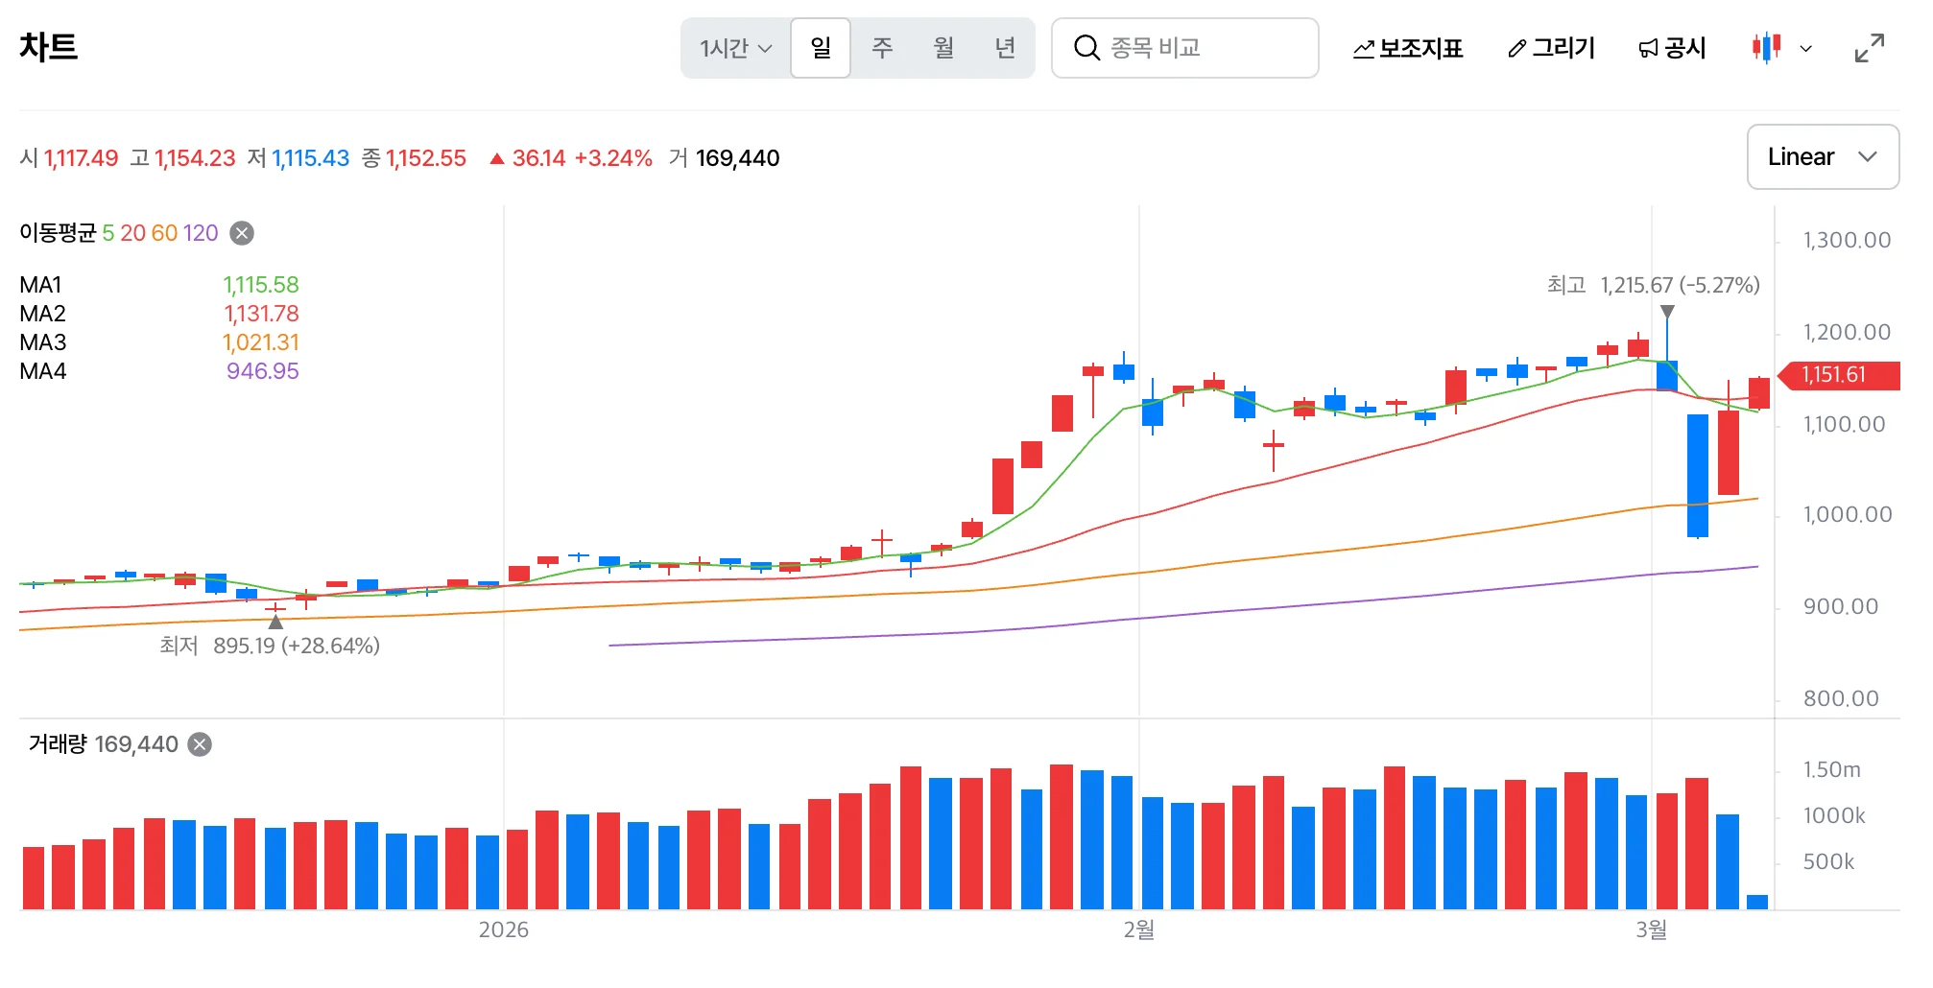Switch to the 주 (weekly) timeframe
Viewport: 1933px width, 988px height.
882,48
